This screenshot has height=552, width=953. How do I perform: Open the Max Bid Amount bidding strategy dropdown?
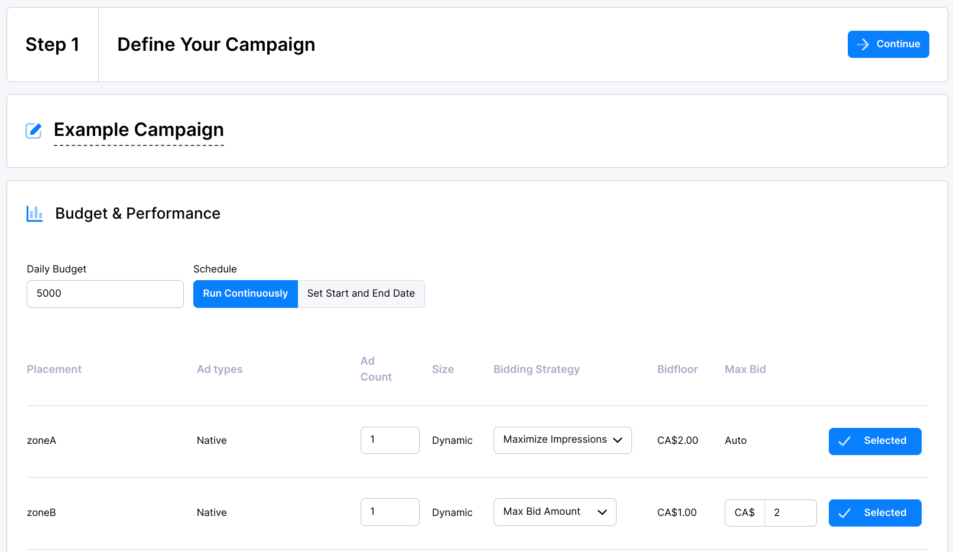coord(555,512)
